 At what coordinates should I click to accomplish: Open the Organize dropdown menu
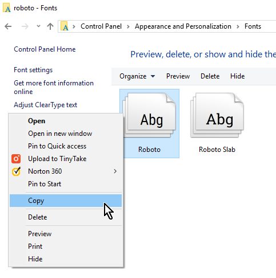coord(137,76)
